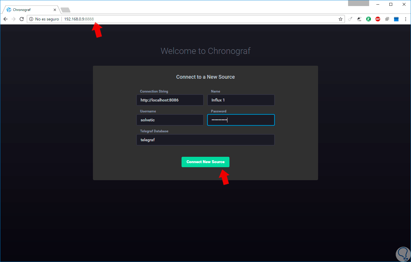Click the 'Name' field label

click(x=216, y=91)
